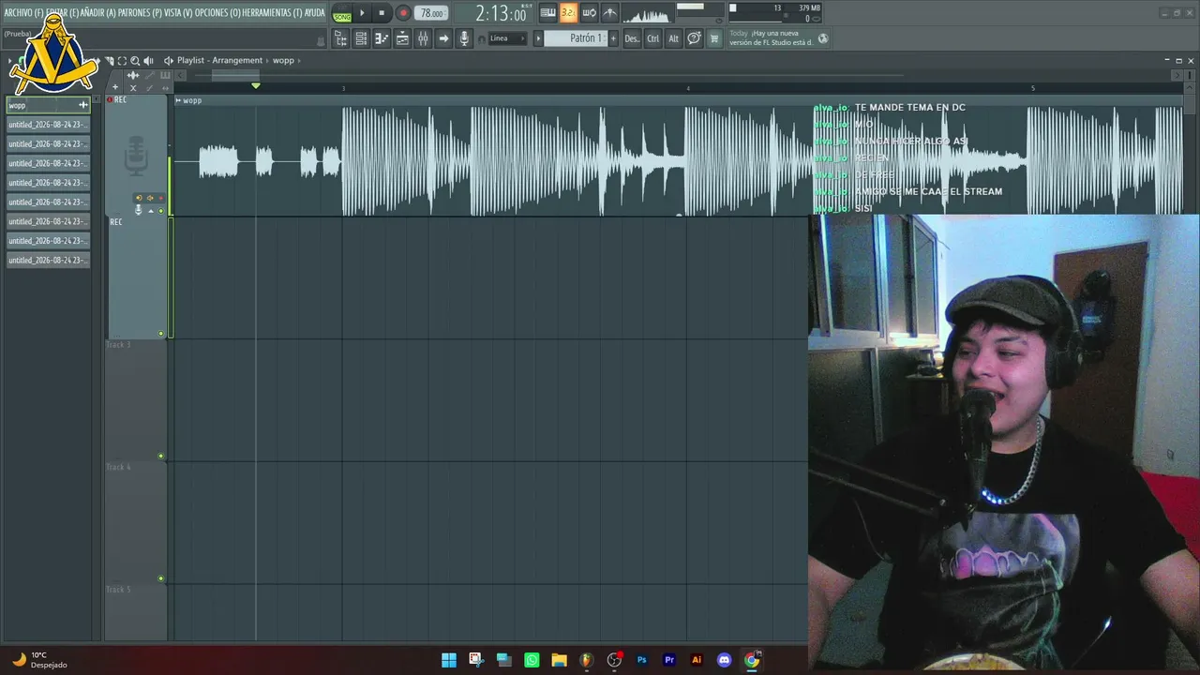The image size is (1200, 675).
Task: Click the playlist zoom magnifier tool
Action: 135,61
